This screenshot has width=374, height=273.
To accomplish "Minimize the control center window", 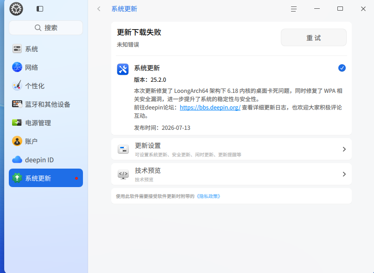I will 317,9.
